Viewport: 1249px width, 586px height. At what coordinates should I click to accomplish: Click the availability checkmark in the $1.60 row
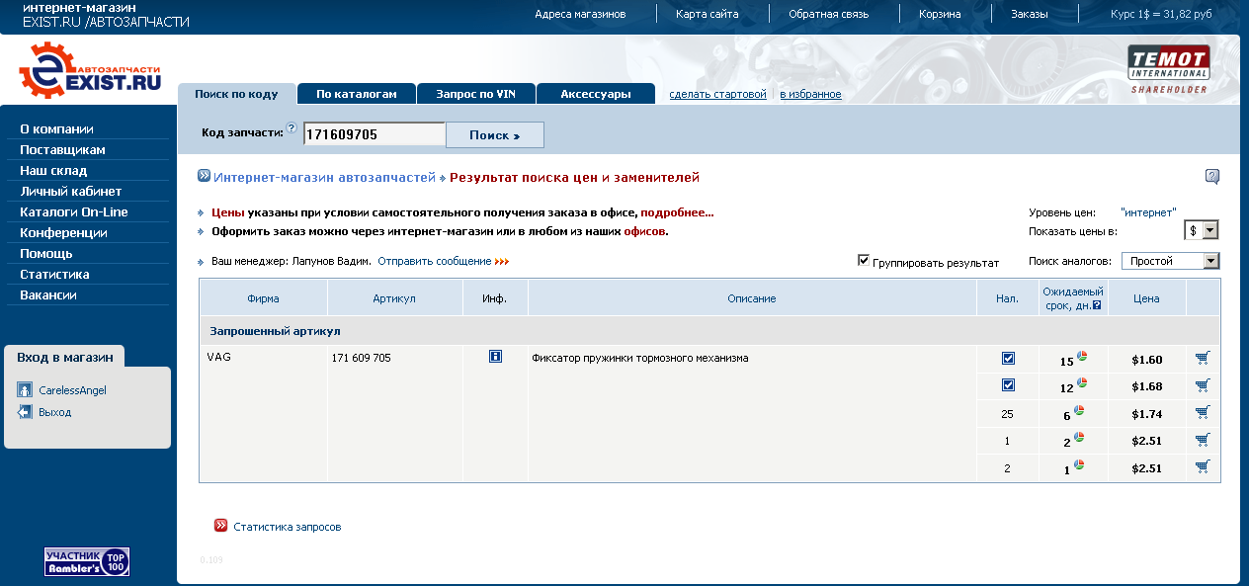tap(1008, 359)
